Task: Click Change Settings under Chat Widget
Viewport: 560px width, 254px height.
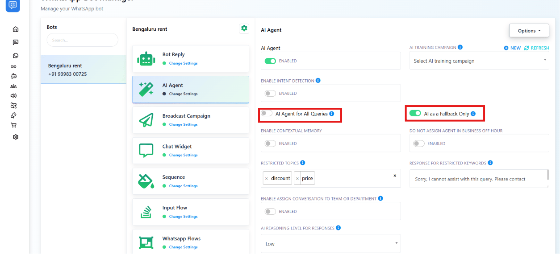Action: [183, 155]
